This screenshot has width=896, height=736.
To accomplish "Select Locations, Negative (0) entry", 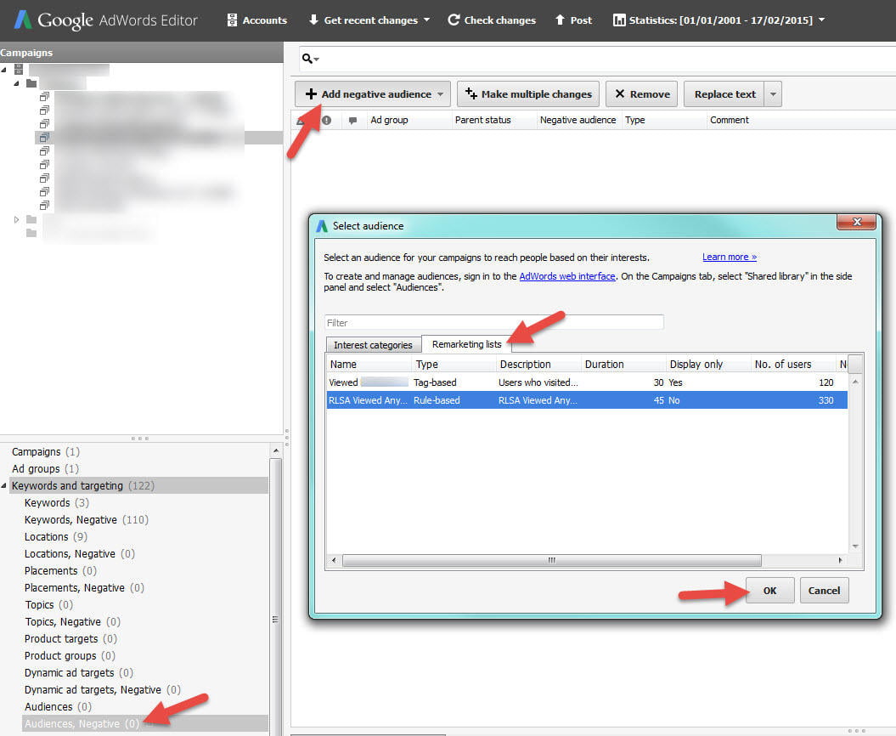I will coord(80,553).
